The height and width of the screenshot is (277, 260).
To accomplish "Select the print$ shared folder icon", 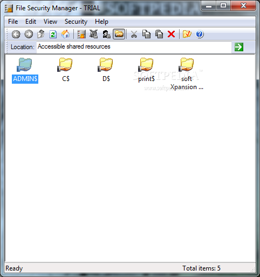I will [x=146, y=65].
